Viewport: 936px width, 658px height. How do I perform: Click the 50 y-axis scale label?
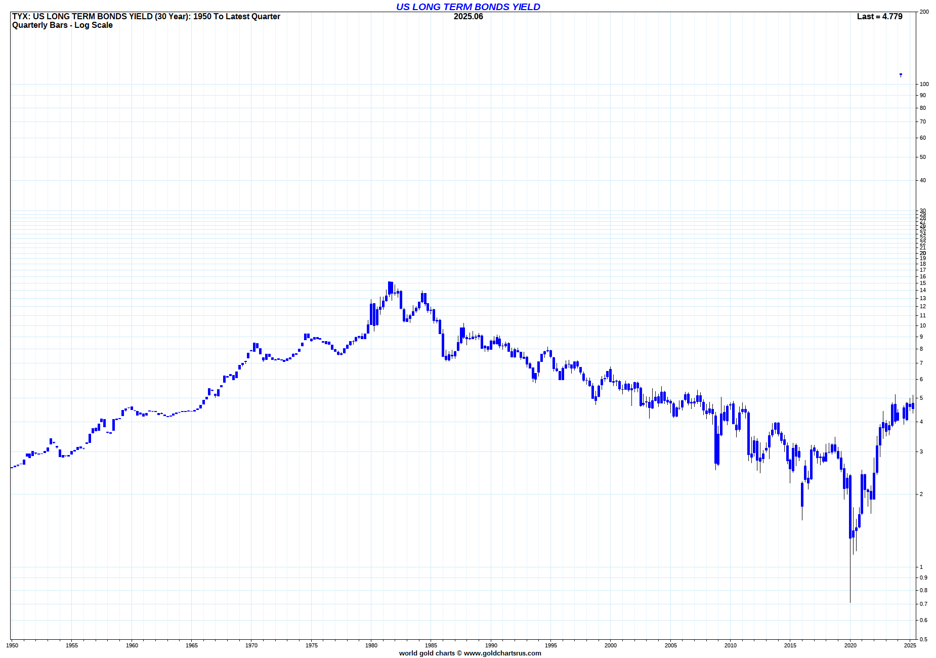tap(923, 157)
